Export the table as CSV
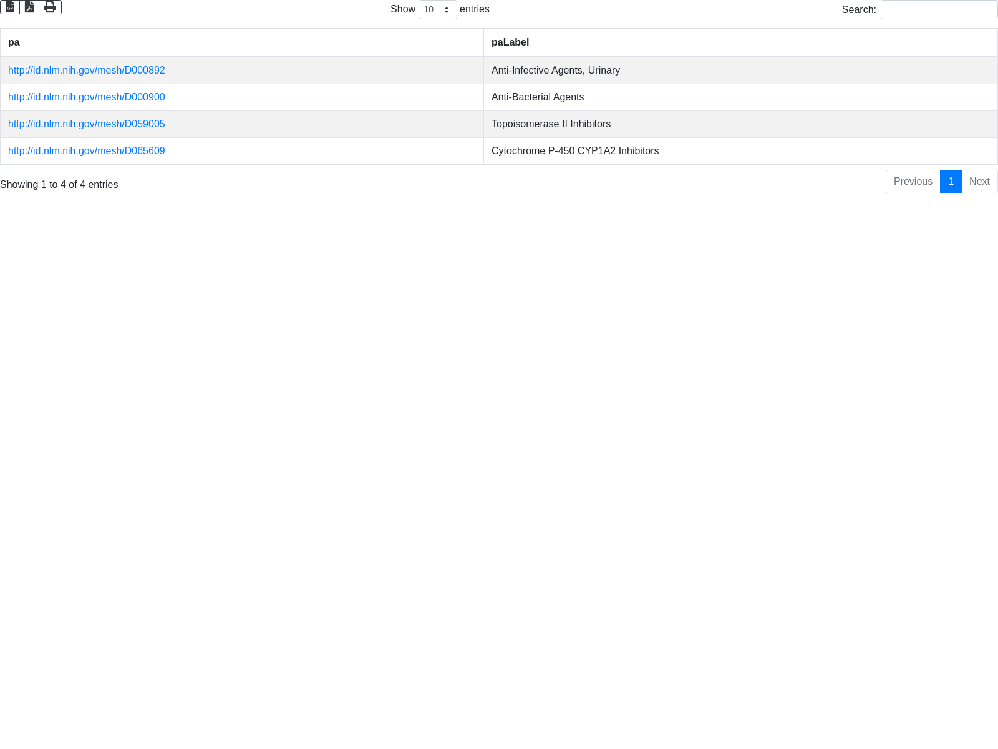 (10, 7)
